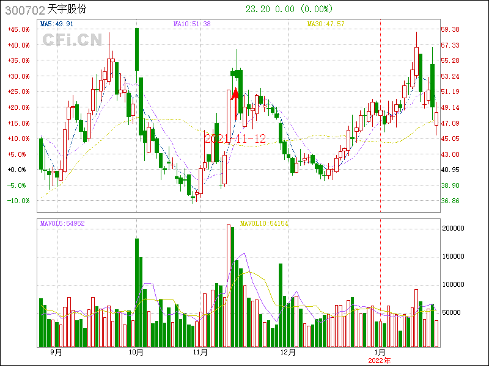489x366 pixels.
Task: Click the 12月 label on time axis
Action: tap(287, 353)
